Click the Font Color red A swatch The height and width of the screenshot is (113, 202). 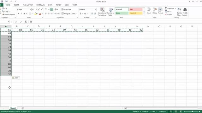pos(40,13)
